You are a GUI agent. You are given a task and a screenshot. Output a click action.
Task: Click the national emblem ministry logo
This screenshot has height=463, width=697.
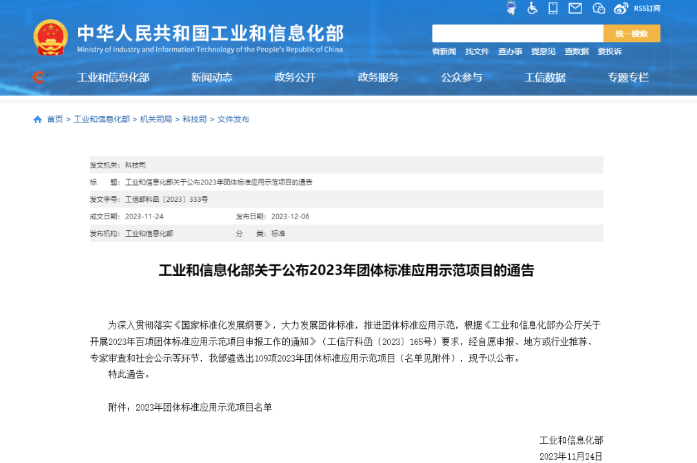click(51, 37)
